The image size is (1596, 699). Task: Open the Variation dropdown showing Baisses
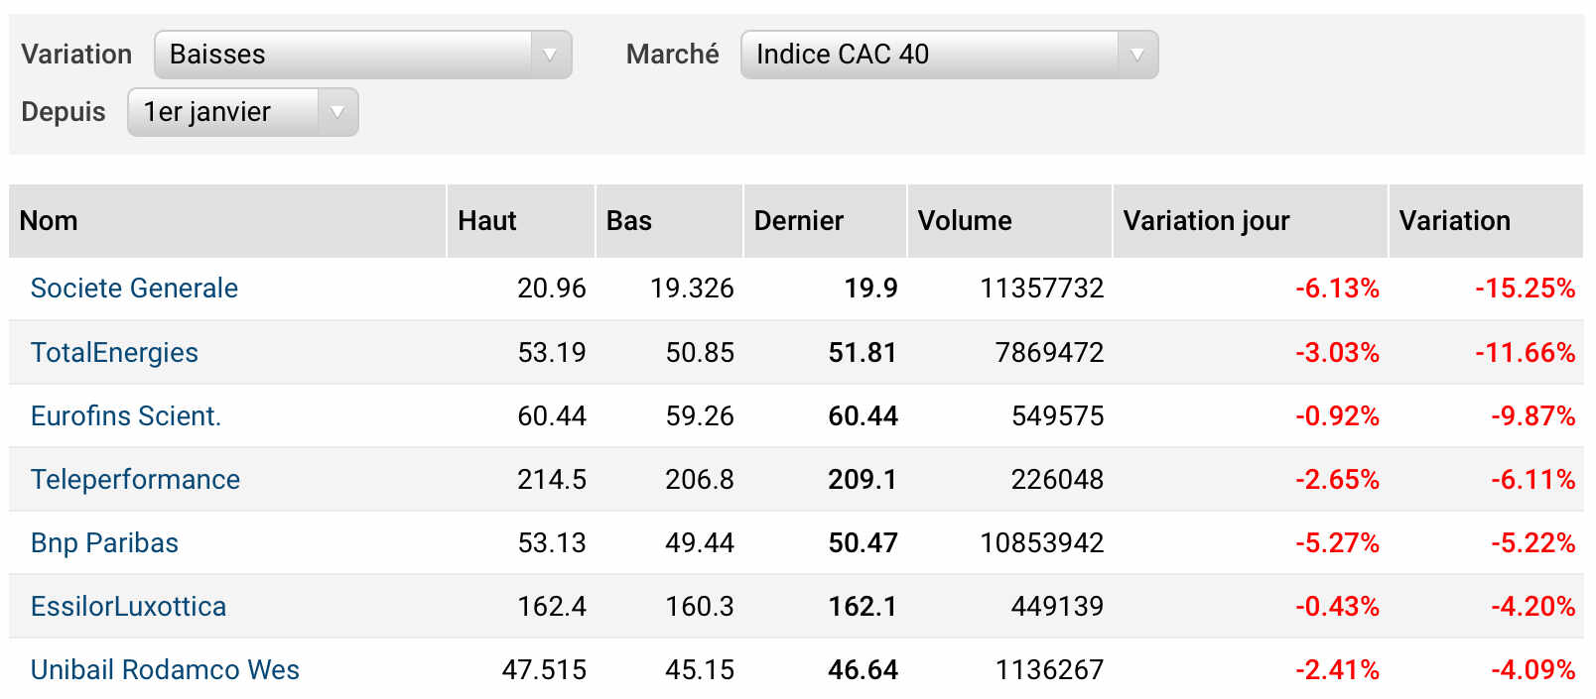[x=362, y=55]
